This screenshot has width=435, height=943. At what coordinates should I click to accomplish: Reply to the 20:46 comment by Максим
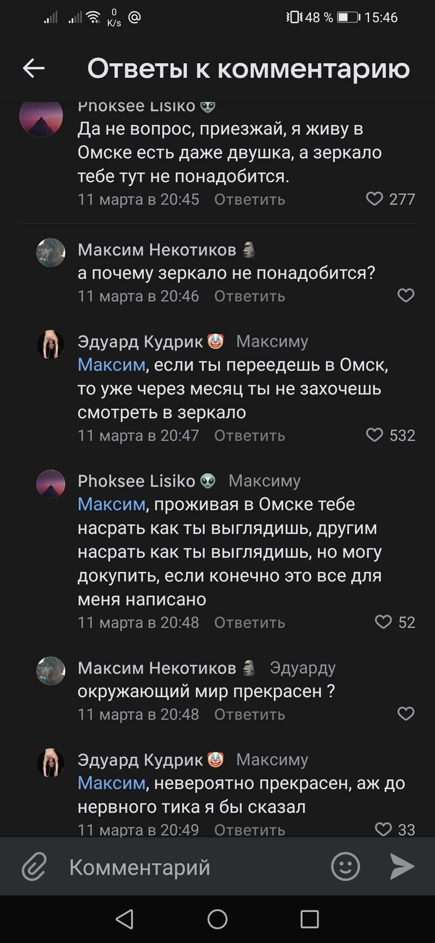tap(249, 296)
